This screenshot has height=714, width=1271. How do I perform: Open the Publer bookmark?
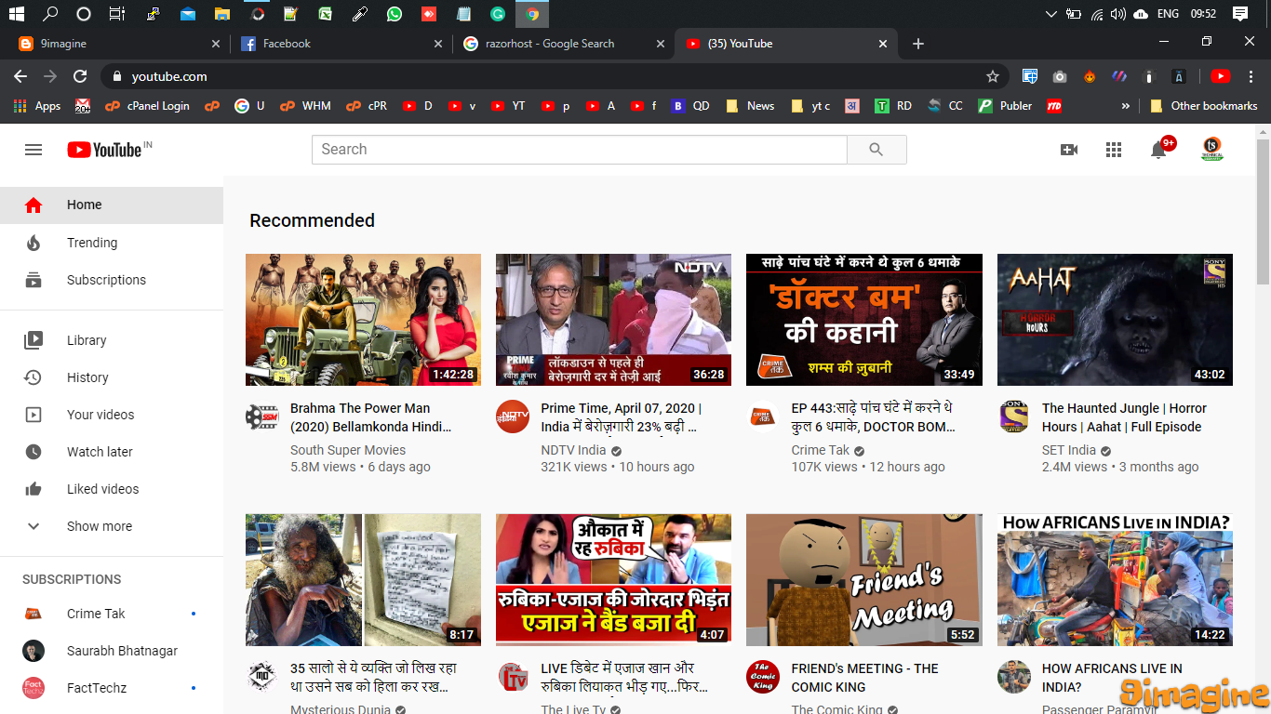click(x=1005, y=106)
